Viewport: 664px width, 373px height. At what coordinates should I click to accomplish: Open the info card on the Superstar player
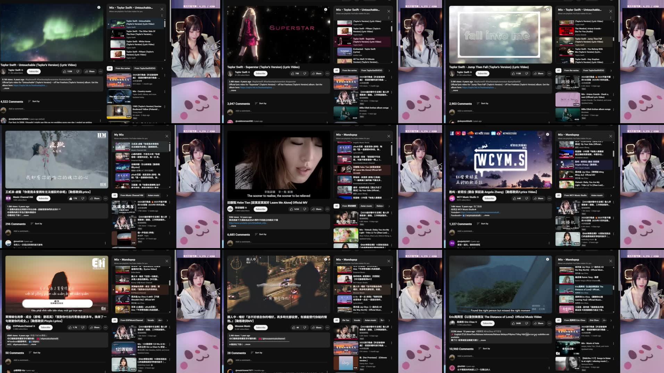pos(325,9)
